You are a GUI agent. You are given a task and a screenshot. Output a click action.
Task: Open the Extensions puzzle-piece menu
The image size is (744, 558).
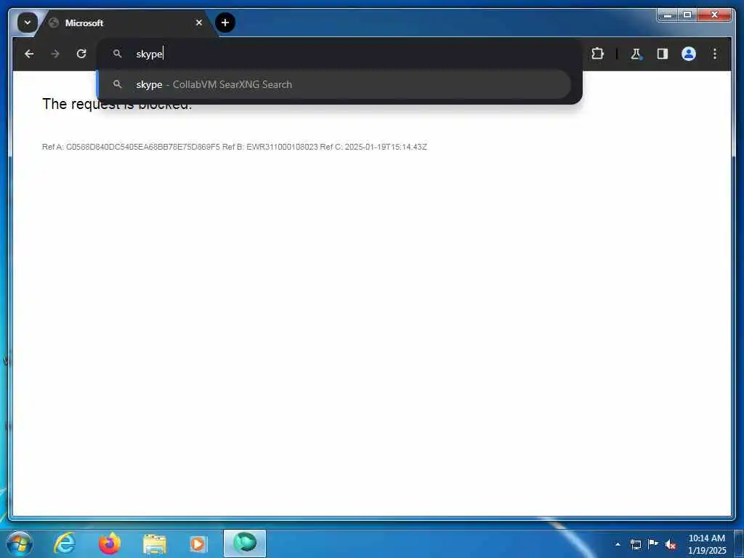point(597,54)
